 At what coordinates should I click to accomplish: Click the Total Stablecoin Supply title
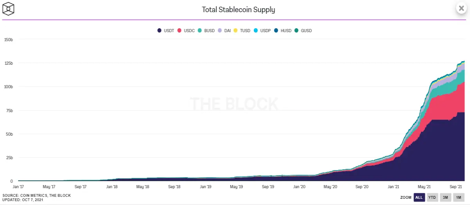click(x=238, y=9)
